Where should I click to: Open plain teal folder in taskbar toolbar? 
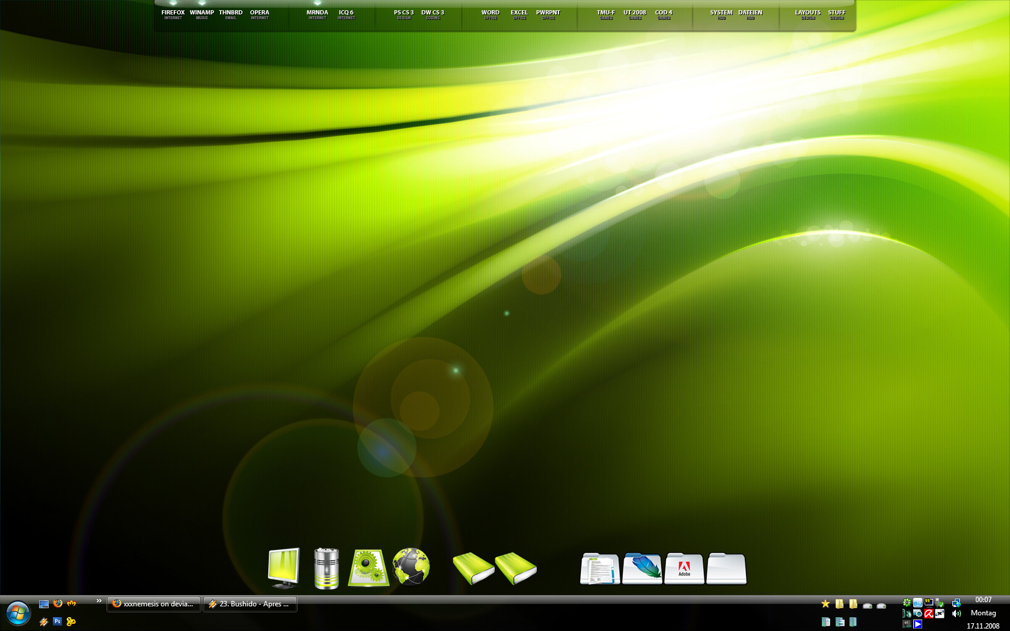pos(853,622)
